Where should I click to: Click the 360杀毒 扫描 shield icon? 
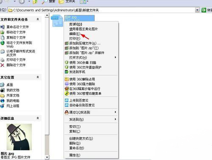[67, 63]
